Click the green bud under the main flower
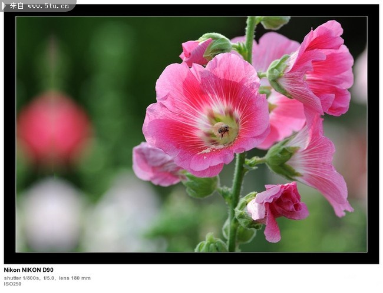The height and width of the screenshot is (293, 383). [x=200, y=186]
